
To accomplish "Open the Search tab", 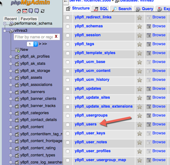I will [121, 9].
